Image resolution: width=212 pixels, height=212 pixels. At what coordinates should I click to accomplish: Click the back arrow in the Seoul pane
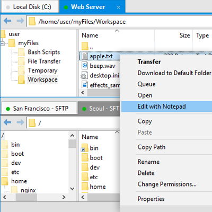point(7,122)
